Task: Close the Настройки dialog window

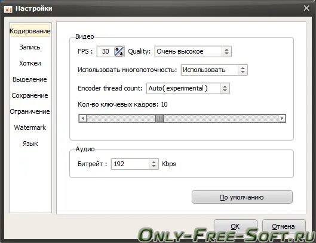Action: [x=306, y=8]
